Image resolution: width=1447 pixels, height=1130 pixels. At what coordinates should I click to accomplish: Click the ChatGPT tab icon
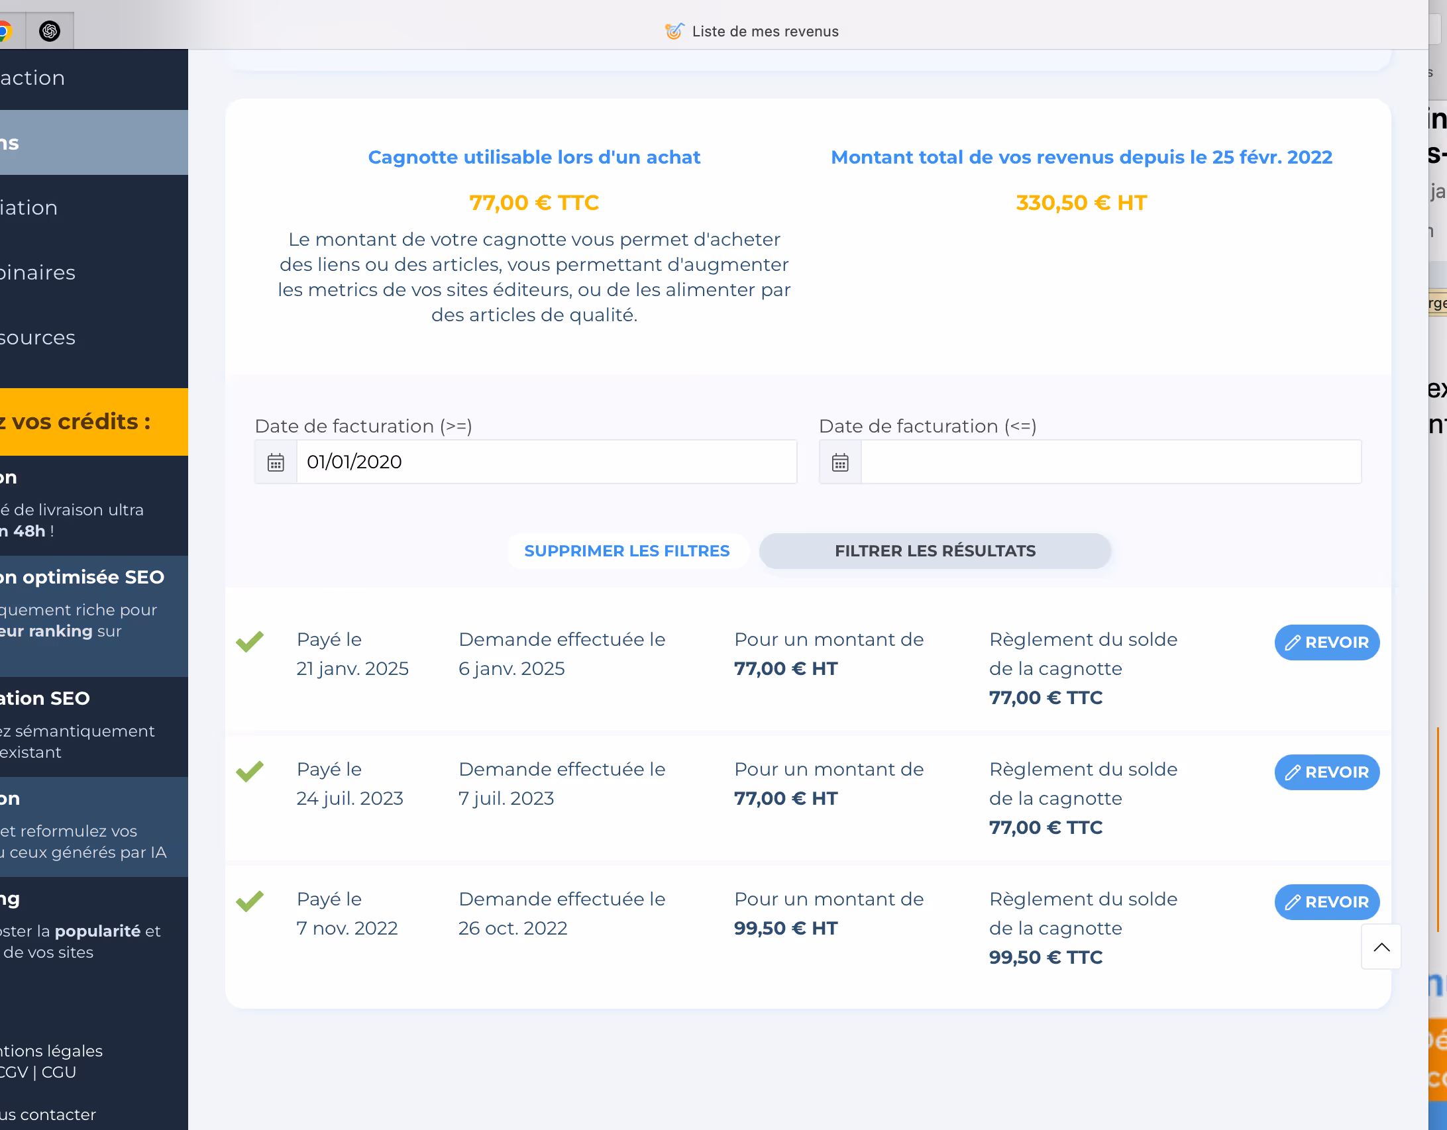tap(50, 31)
